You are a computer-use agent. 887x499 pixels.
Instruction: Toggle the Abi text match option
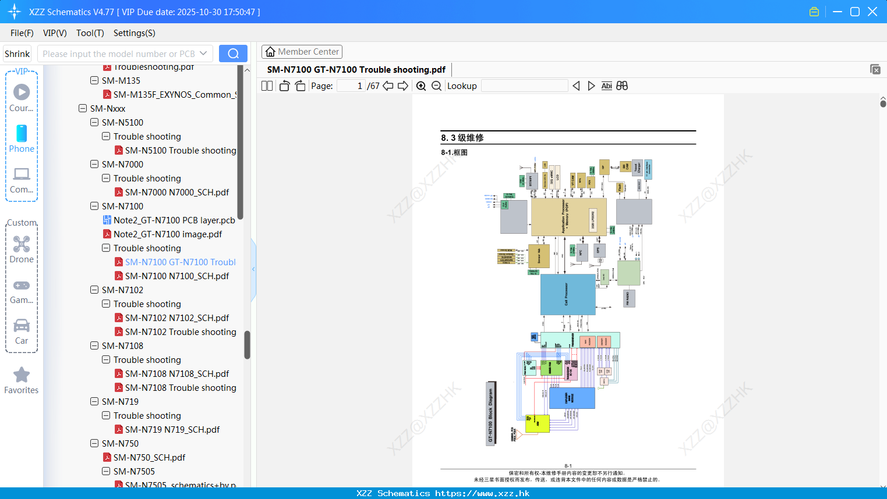pyautogui.click(x=606, y=86)
